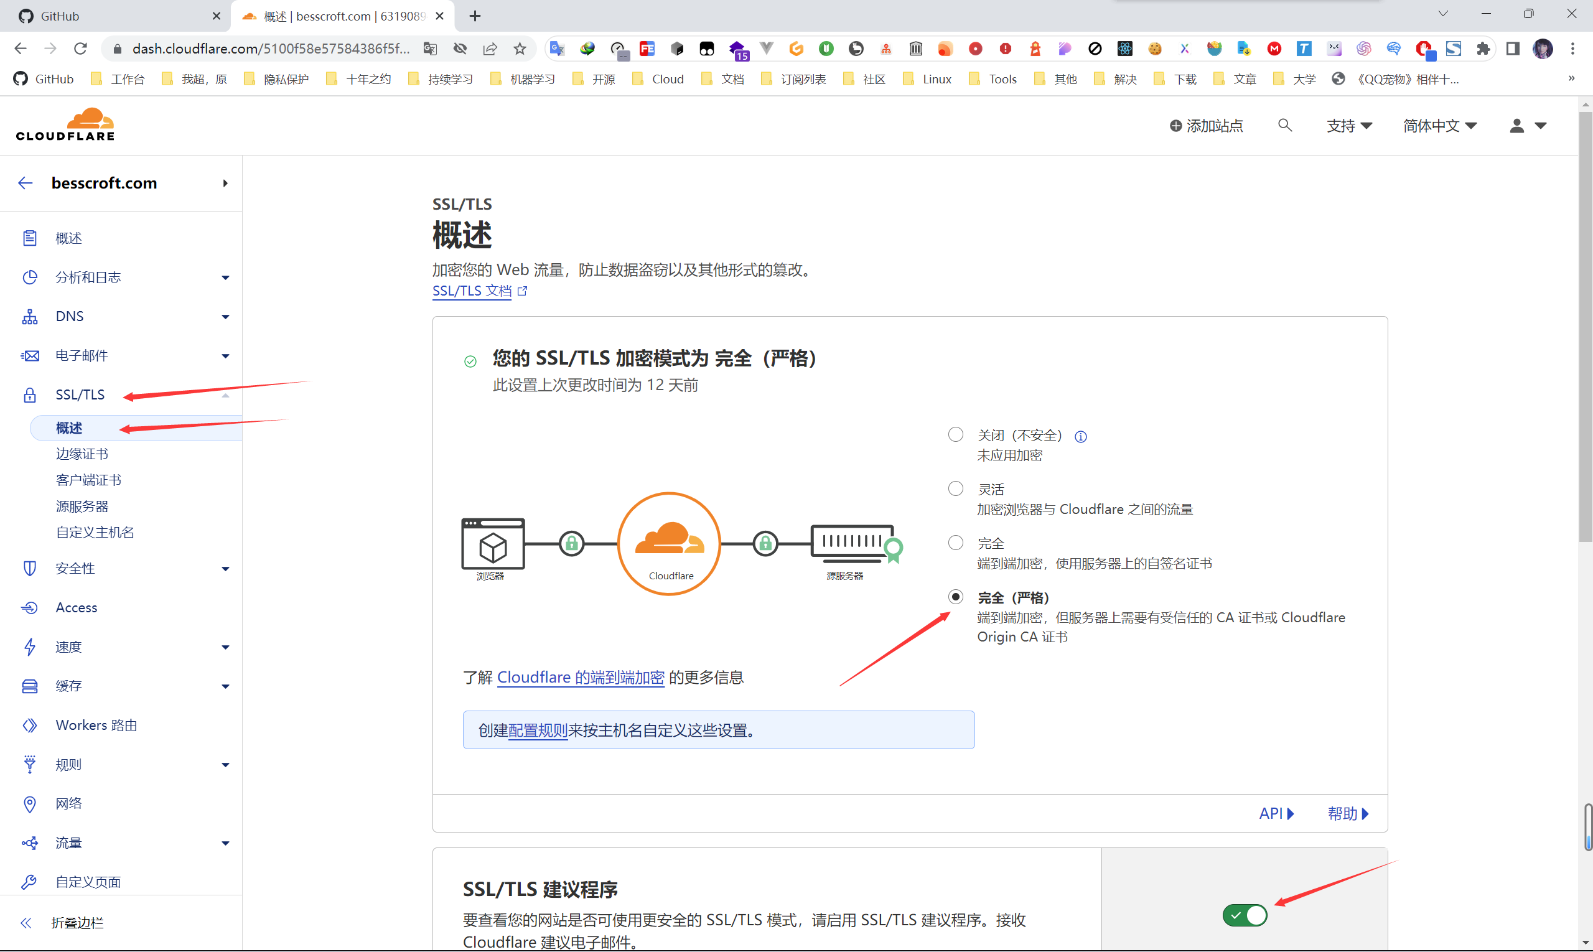Click the 速度 section icon in sidebar
1593x952 pixels.
tap(29, 647)
